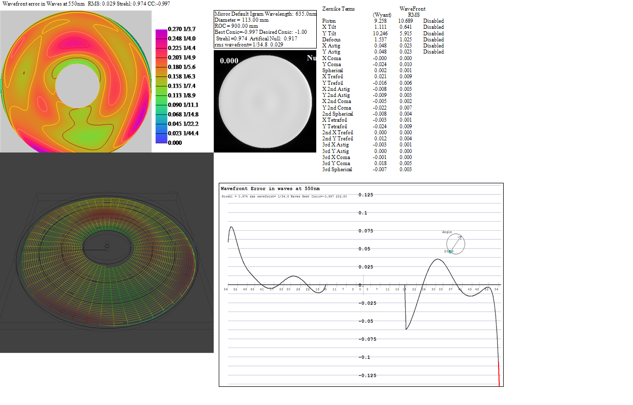633x405 pixels.
Task: Click the "Best Conic=-0.997" line
Action: pos(261,32)
